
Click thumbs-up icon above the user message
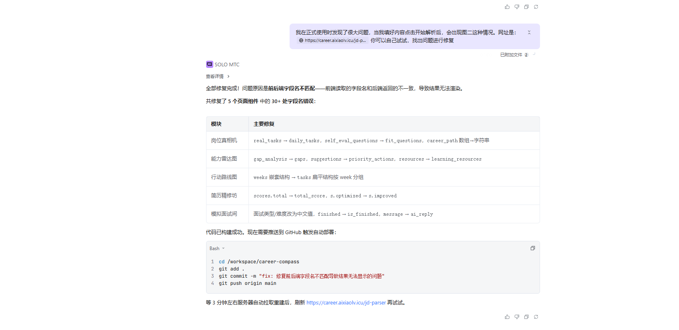(x=507, y=7)
